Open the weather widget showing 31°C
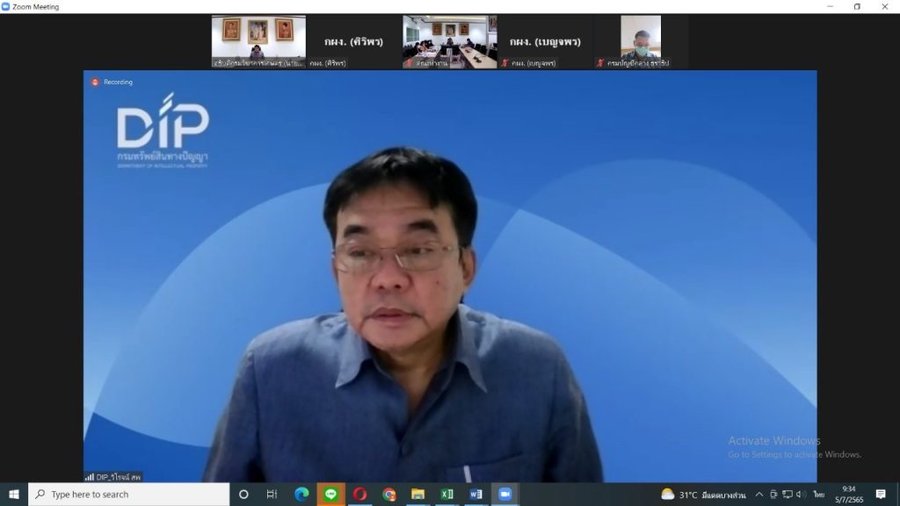Screen dimensions: 900x506 click(x=703, y=495)
